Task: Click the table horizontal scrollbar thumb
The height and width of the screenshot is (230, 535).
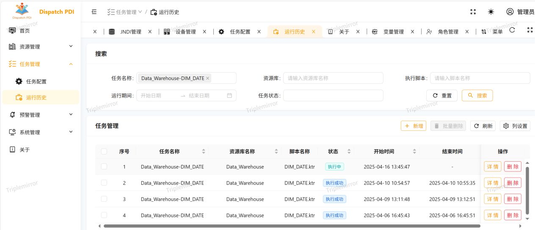Action: pos(292,226)
